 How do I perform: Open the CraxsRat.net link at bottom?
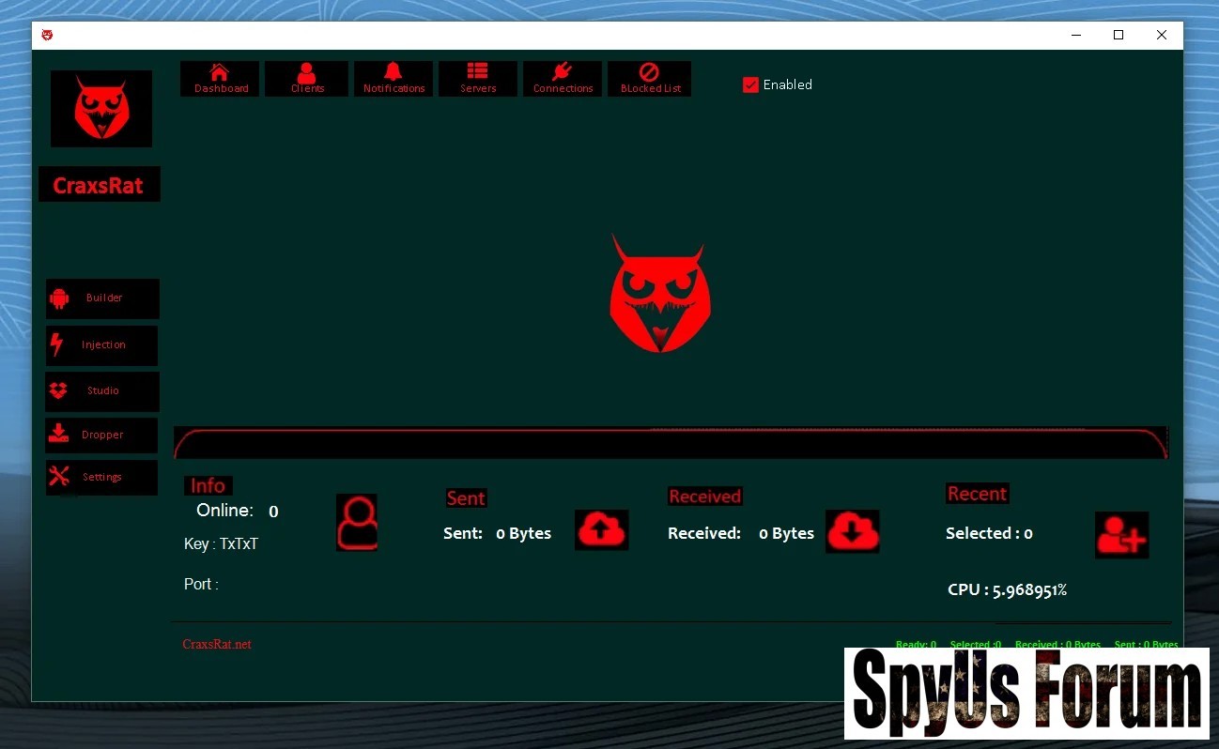(x=217, y=644)
